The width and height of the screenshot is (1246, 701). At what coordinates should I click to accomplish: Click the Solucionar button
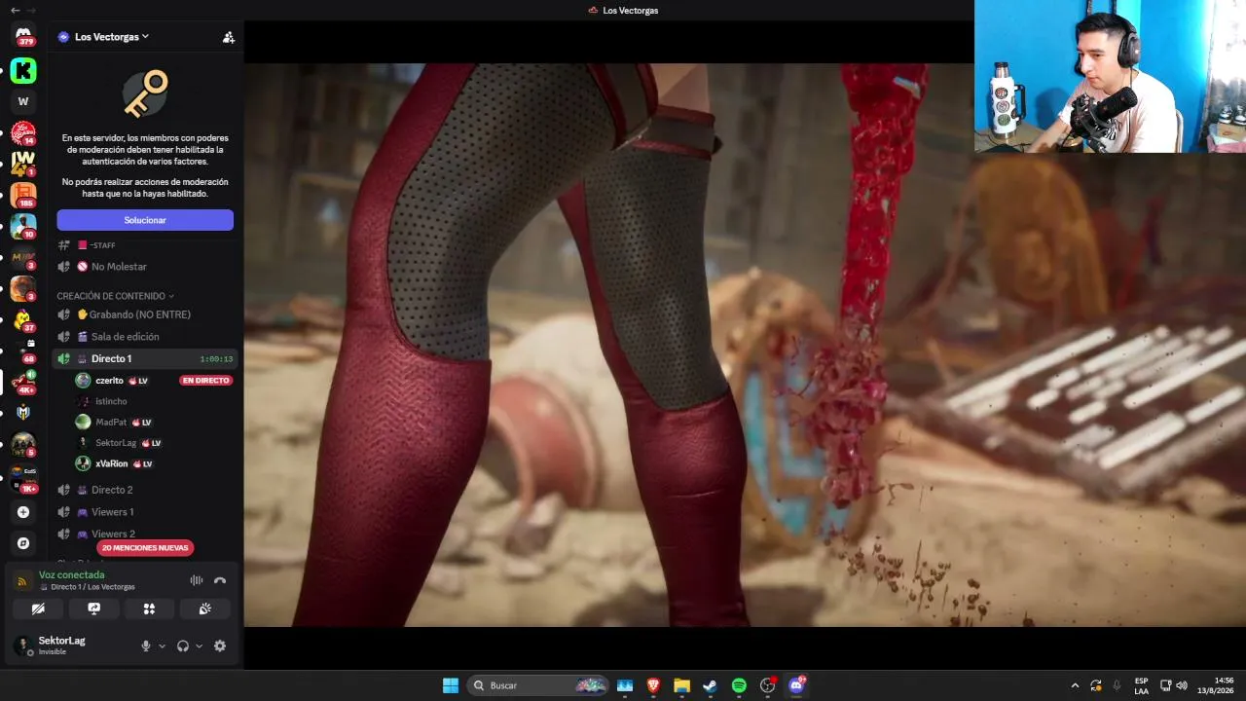click(x=145, y=220)
